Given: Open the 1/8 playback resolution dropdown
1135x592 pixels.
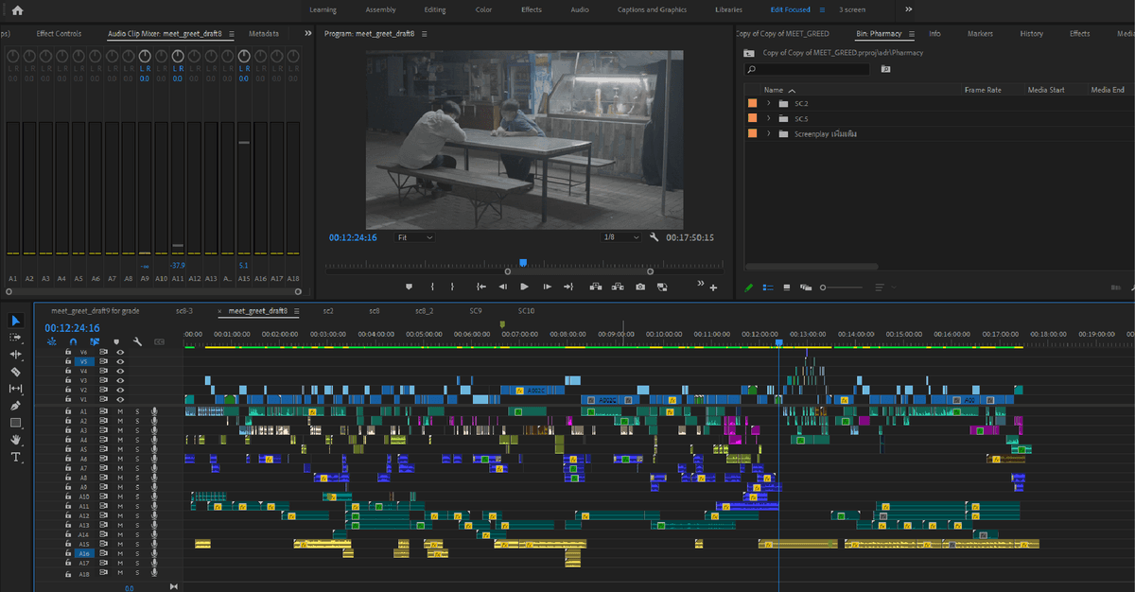Looking at the screenshot, I should [x=622, y=237].
